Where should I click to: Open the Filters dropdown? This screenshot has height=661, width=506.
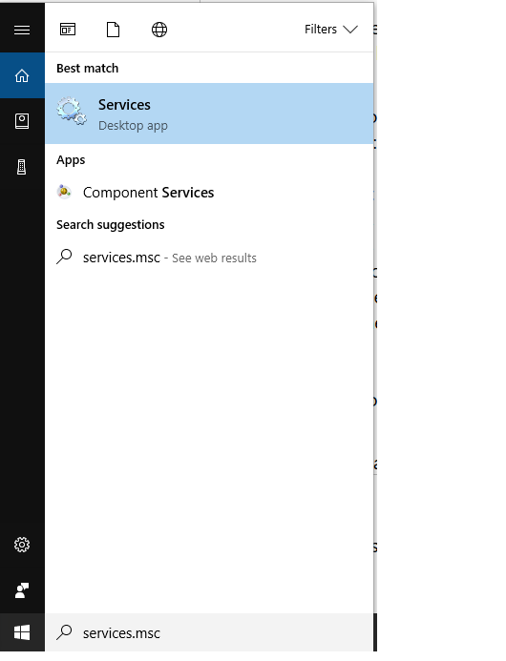click(331, 29)
